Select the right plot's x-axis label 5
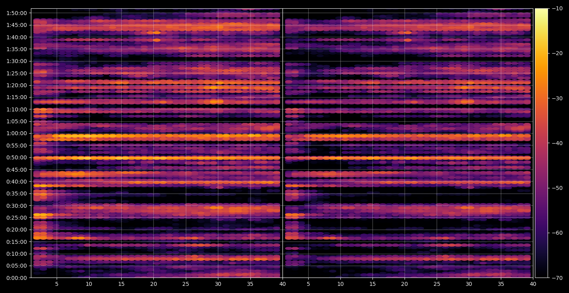 pos(308,284)
